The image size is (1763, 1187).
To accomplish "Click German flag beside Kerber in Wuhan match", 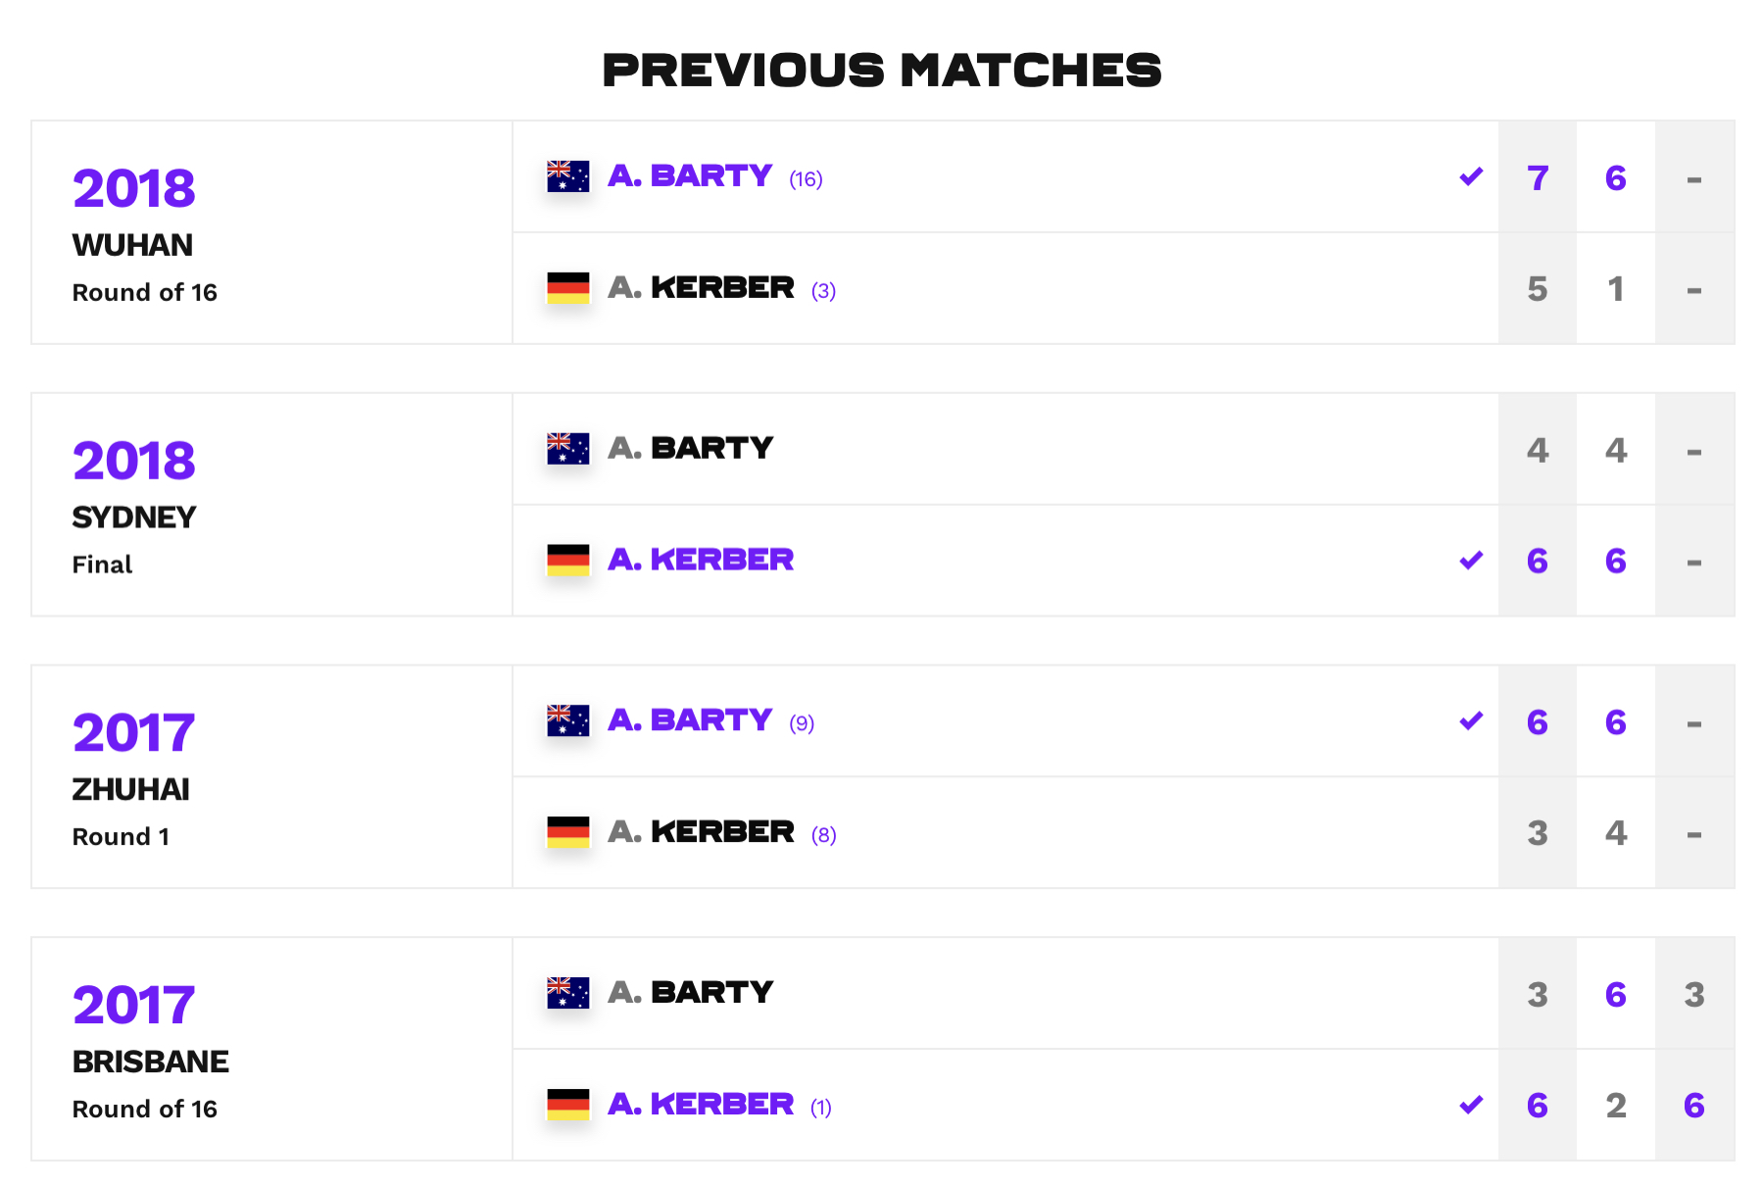I will tap(568, 288).
